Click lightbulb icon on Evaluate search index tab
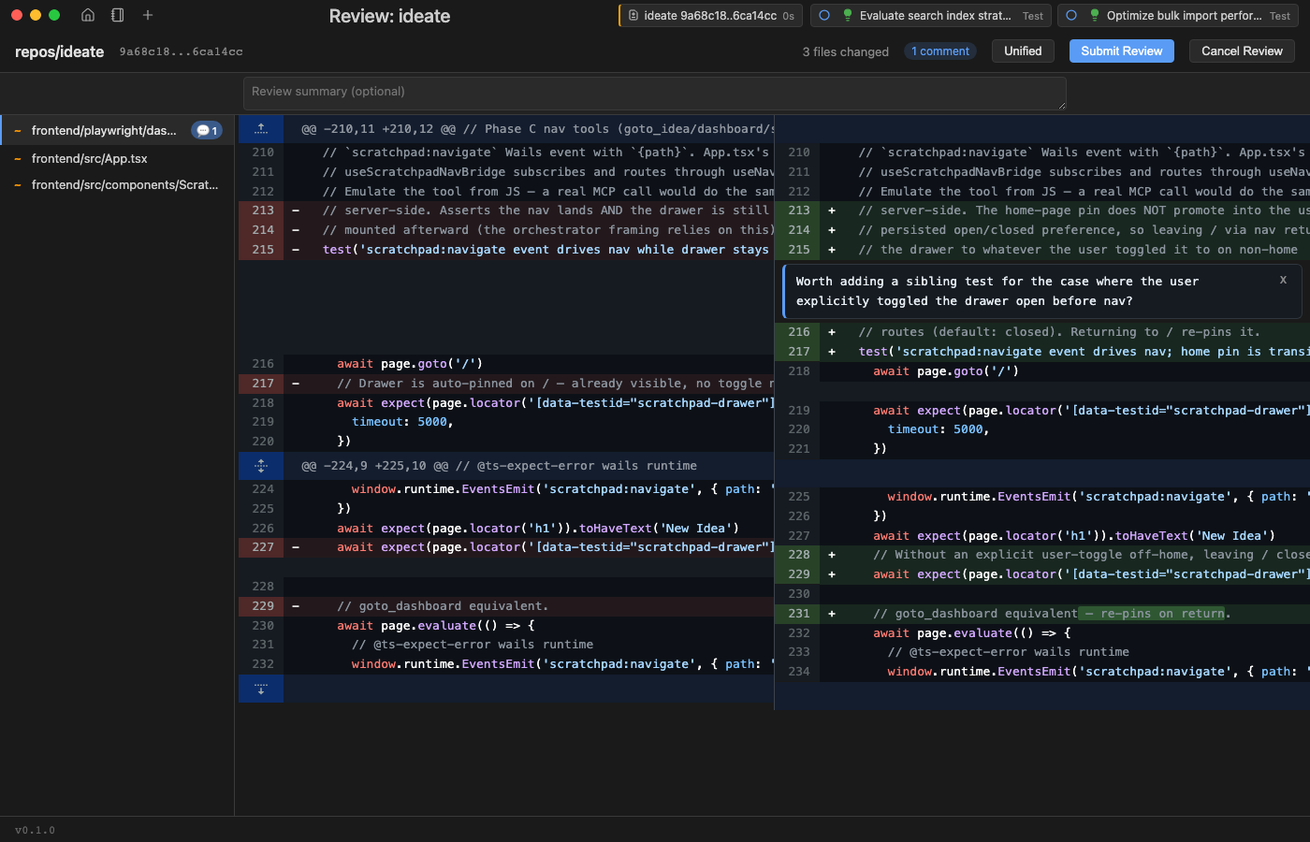The width and height of the screenshot is (1310, 842). pyautogui.click(x=848, y=16)
